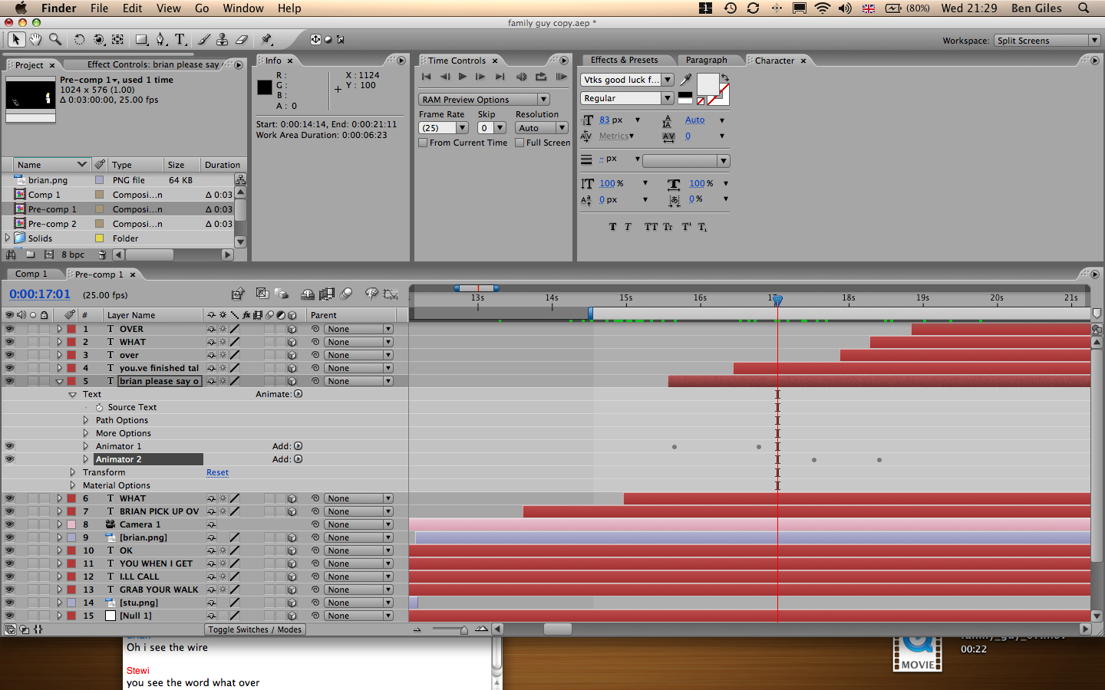Open the File menu
1105x690 pixels.
(x=99, y=8)
